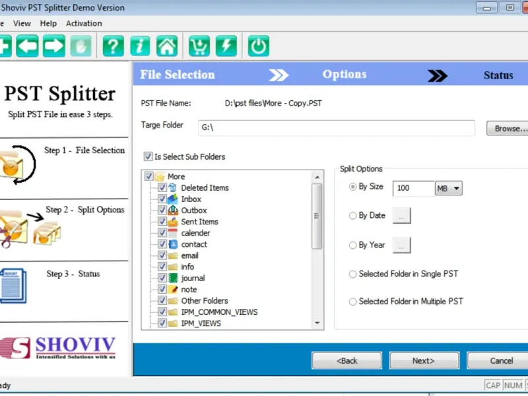Screen dimensions: 528x396
Task: Select the email folder row
Action: pyautogui.click(x=189, y=255)
